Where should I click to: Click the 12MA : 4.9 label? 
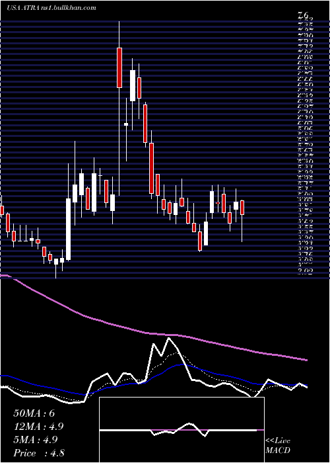tap(38, 427)
